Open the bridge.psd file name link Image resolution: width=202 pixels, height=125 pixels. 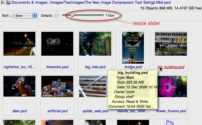133,67
